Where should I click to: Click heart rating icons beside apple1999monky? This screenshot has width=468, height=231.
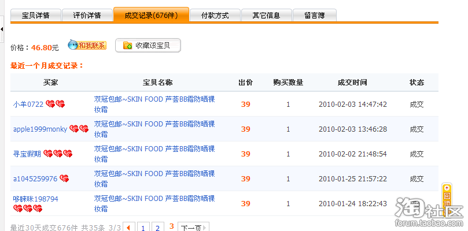(79, 129)
